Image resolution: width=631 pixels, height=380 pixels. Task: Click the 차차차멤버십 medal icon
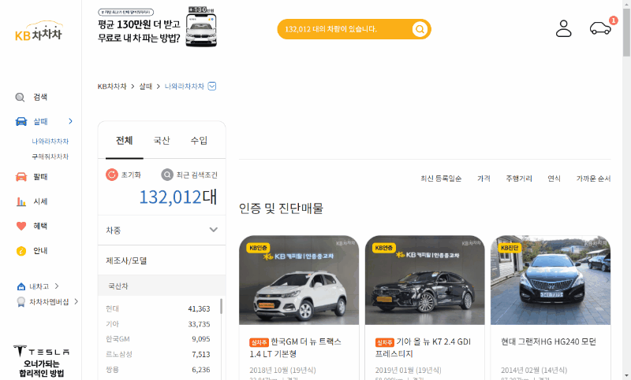(21, 302)
